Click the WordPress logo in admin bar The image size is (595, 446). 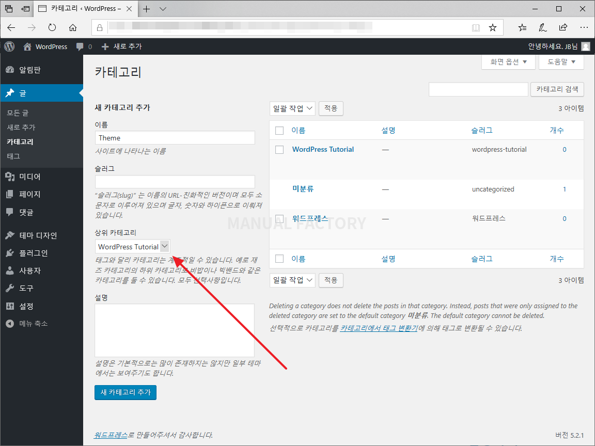9,46
